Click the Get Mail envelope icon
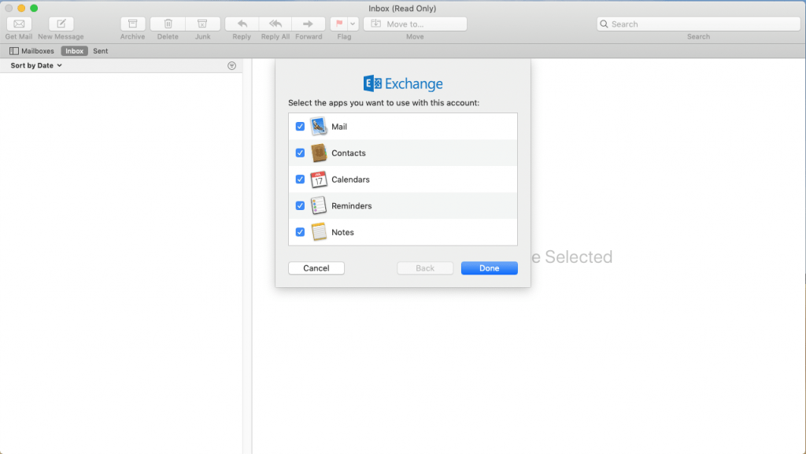Viewport: 806px width, 454px height. tap(19, 24)
